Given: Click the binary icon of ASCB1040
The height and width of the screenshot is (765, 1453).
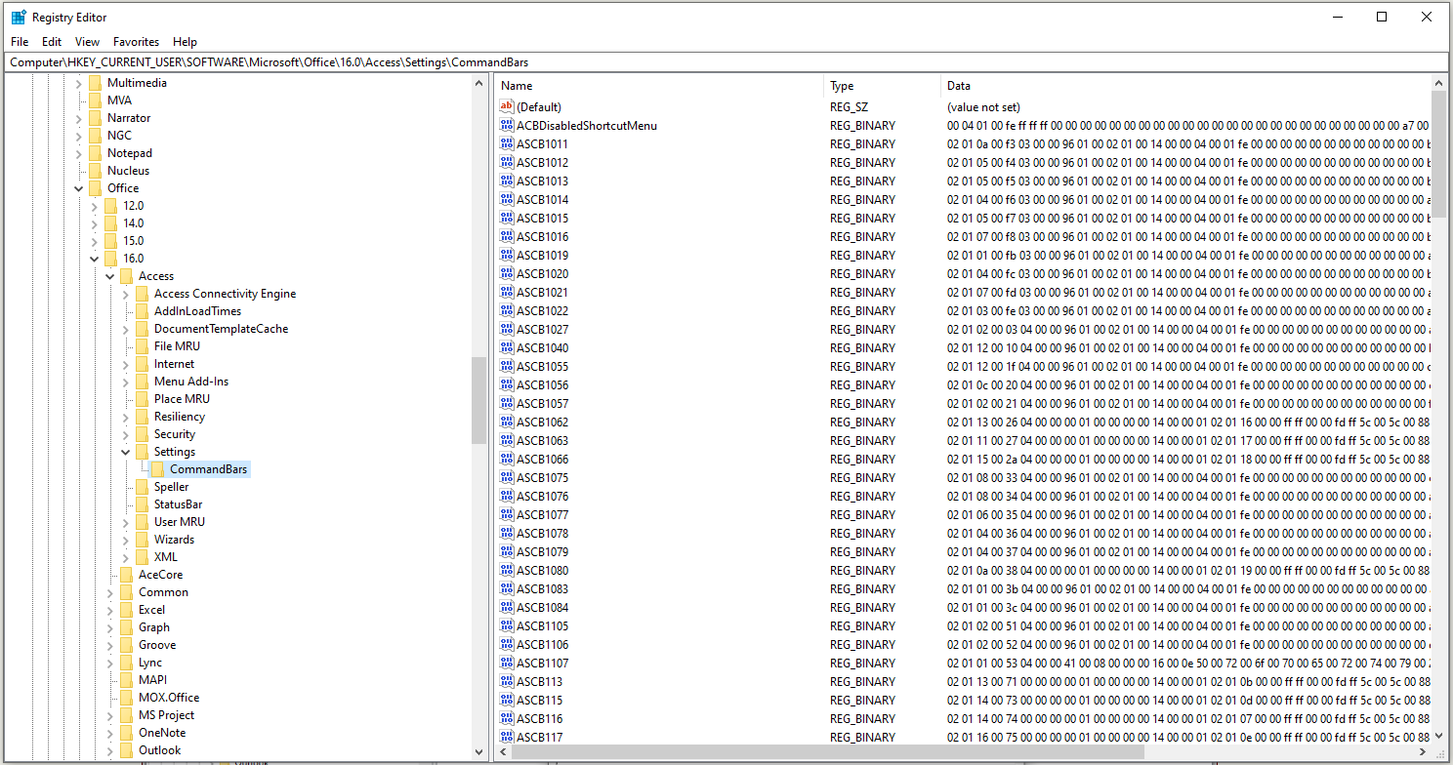Looking at the screenshot, I should (506, 347).
